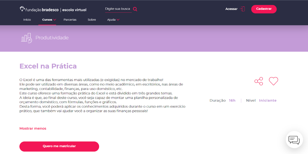
Task: Add course to favorites with heart icon
Action: coord(273,81)
